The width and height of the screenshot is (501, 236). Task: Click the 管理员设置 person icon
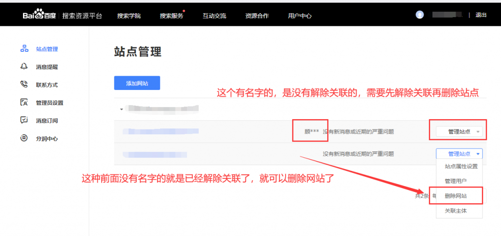24,103
